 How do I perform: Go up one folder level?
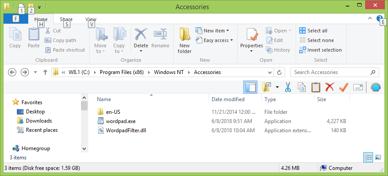[x=45, y=72]
